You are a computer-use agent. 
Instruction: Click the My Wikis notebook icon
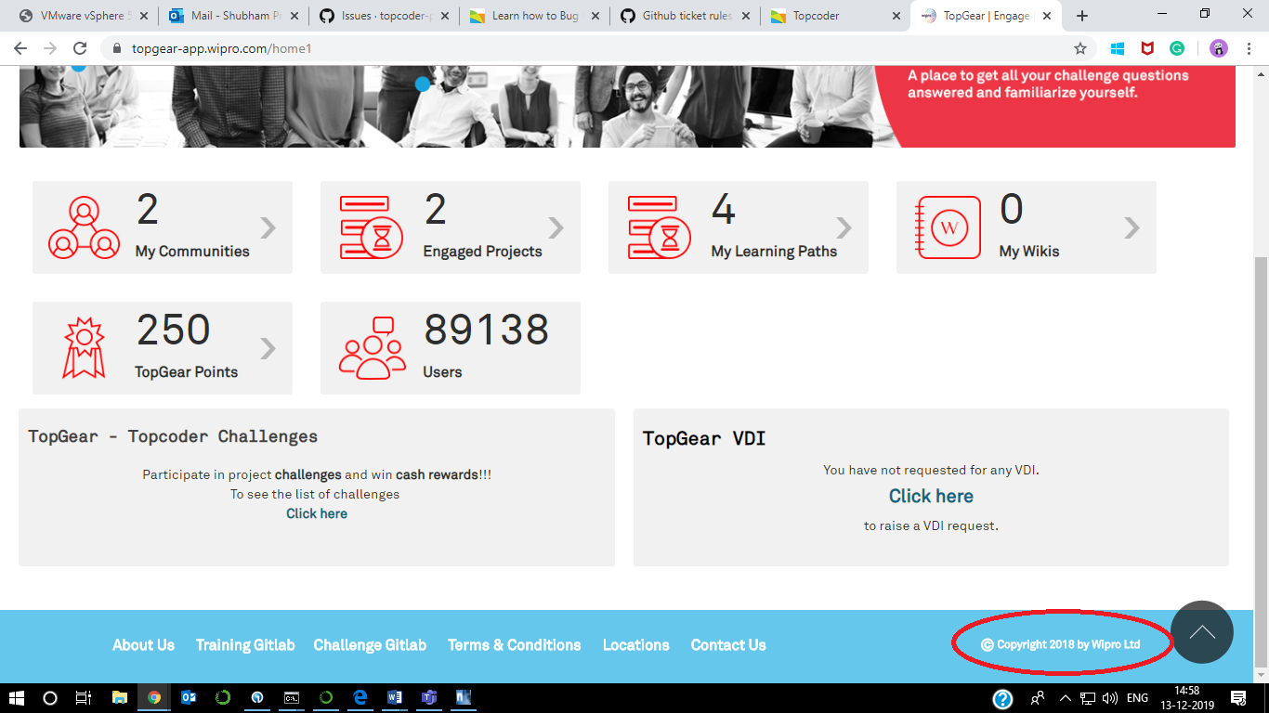click(x=948, y=227)
